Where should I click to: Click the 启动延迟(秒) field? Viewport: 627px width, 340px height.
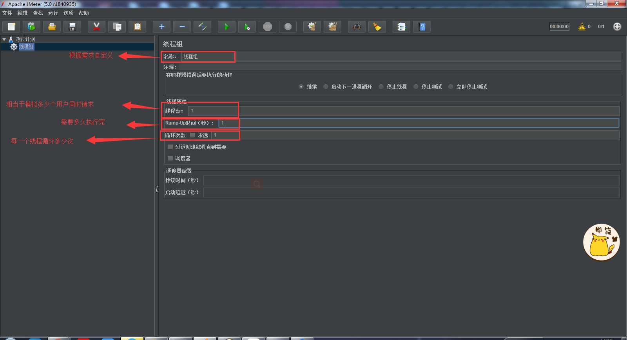pyautogui.click(x=411, y=192)
